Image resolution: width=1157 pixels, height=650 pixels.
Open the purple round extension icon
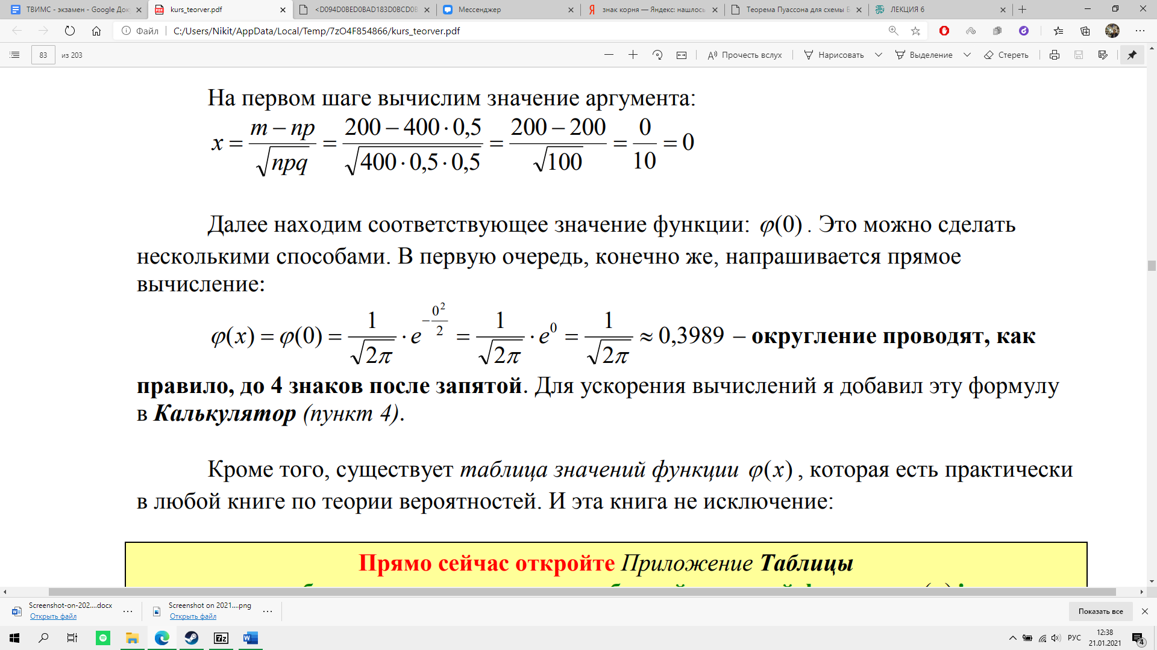click(x=1024, y=31)
